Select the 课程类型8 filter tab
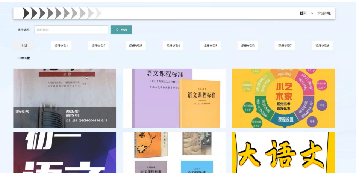Viewport: 356px width, 173px height. pos(322,45)
